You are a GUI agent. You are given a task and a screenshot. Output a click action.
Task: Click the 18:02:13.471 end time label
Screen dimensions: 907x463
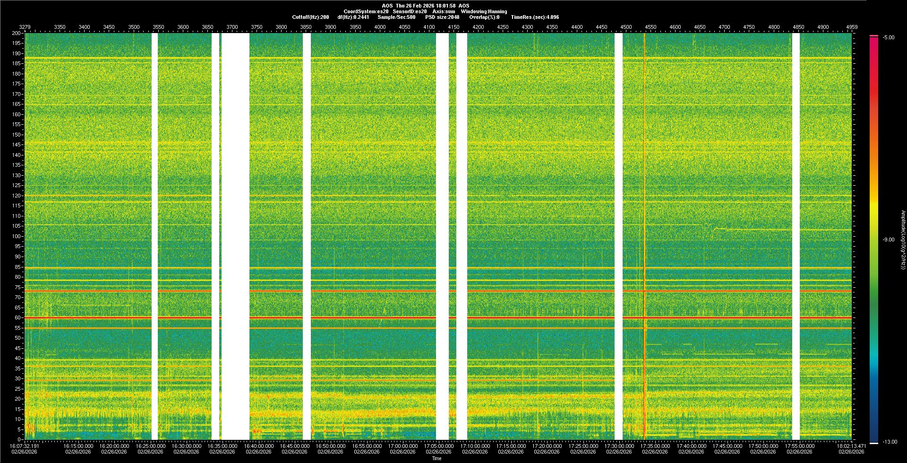851,446
